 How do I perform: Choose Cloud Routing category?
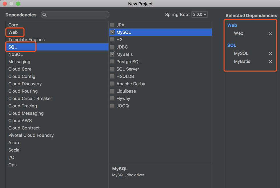tap(57, 91)
